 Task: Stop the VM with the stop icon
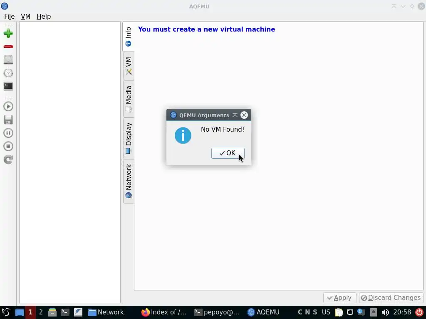tap(8, 146)
